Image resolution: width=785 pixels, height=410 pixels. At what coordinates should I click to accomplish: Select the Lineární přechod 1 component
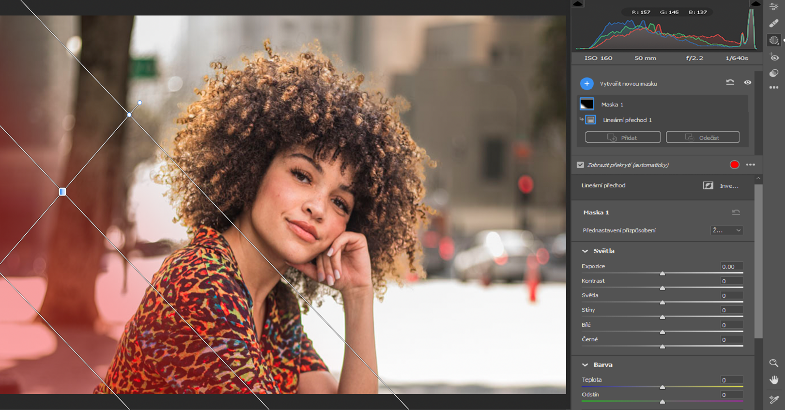[x=627, y=120]
